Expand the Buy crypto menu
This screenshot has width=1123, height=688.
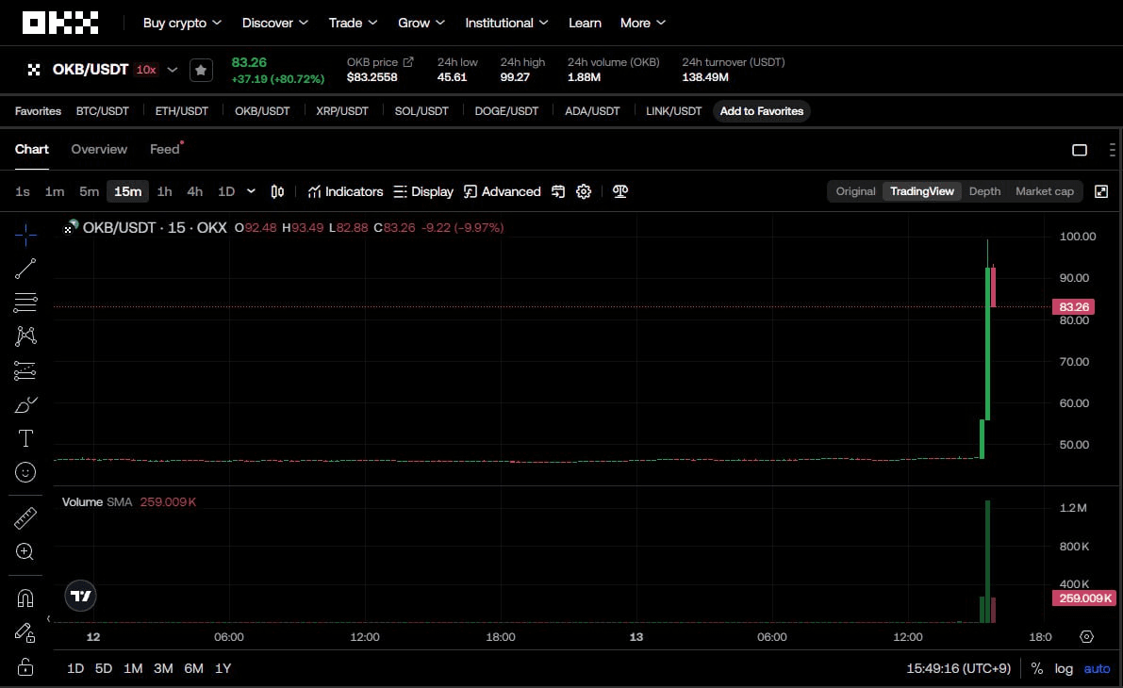[182, 23]
